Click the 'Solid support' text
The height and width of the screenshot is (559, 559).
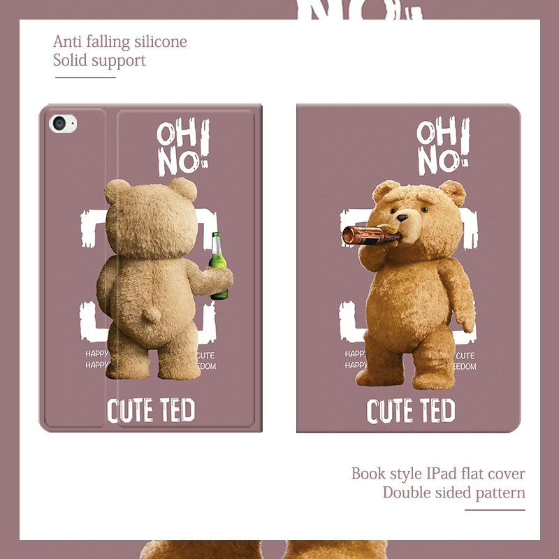99,60
